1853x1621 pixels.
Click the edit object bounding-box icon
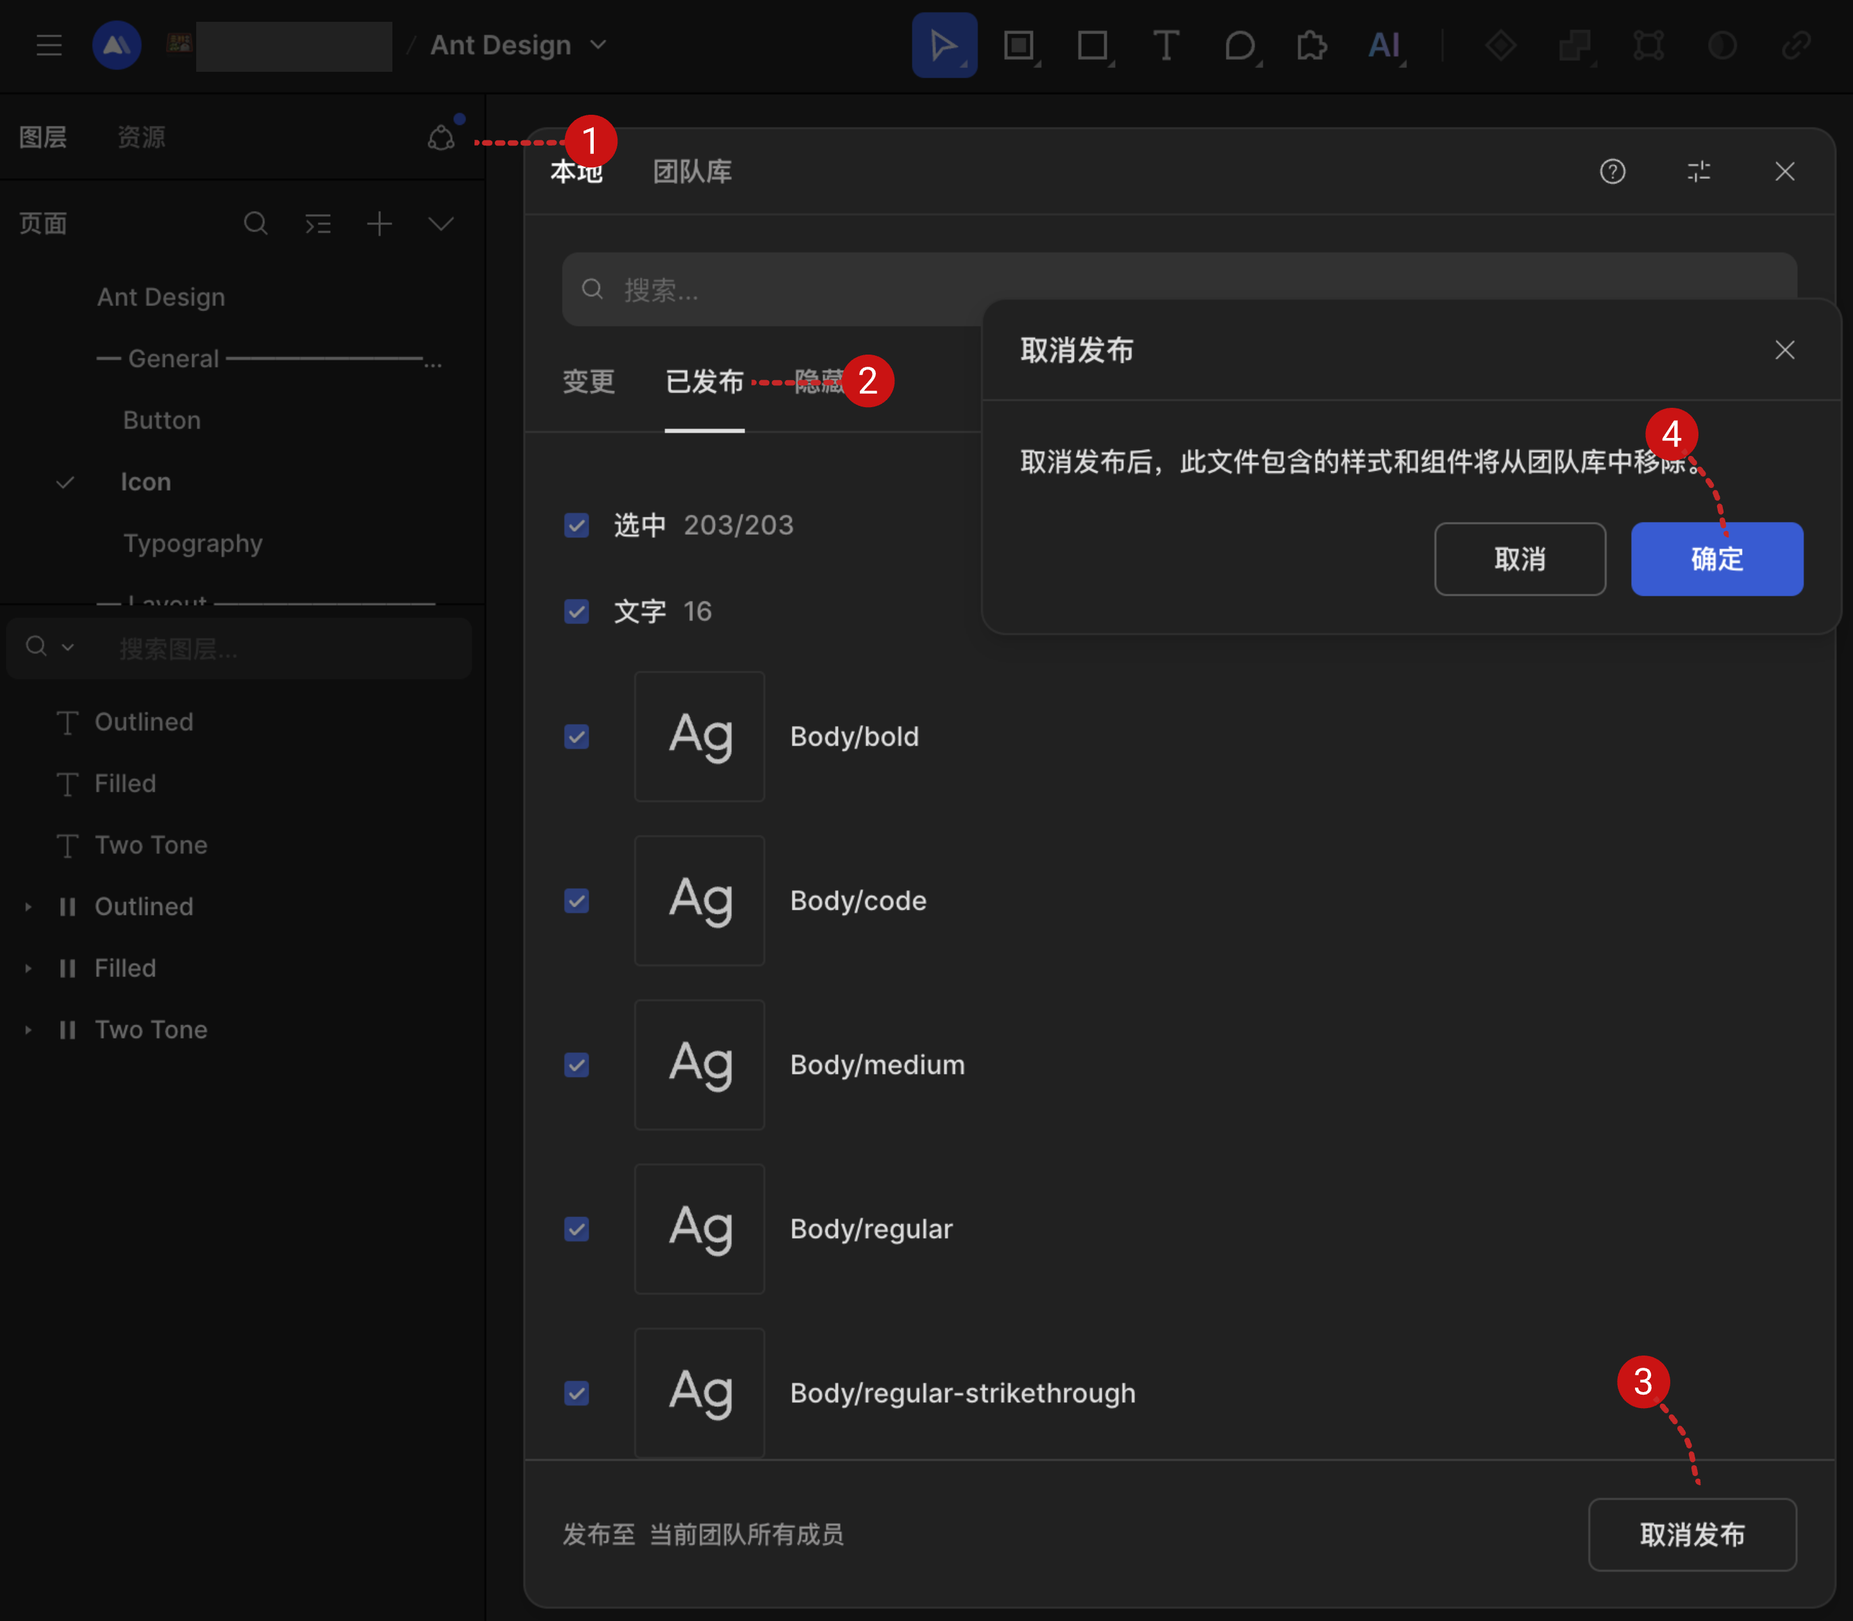coord(1648,46)
